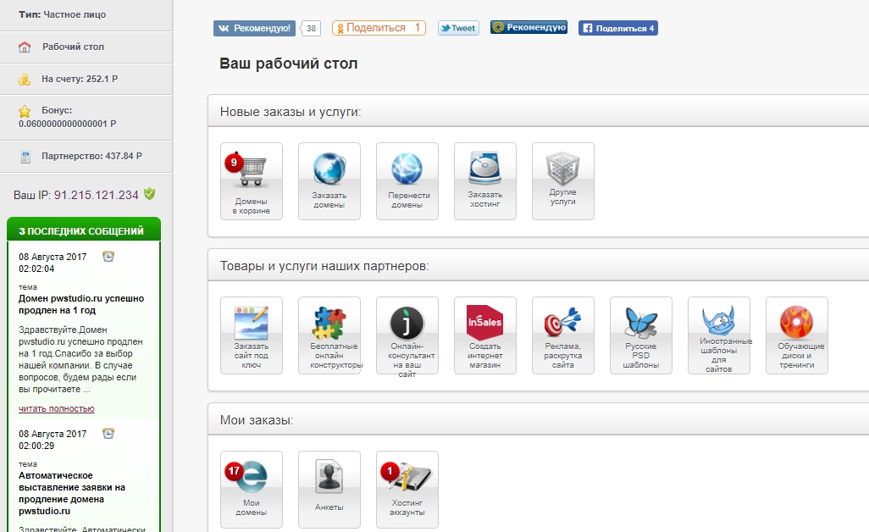The image size is (869, 532).
Task: Select Русские PSD шаблоны butterfly icon
Action: coord(640,335)
